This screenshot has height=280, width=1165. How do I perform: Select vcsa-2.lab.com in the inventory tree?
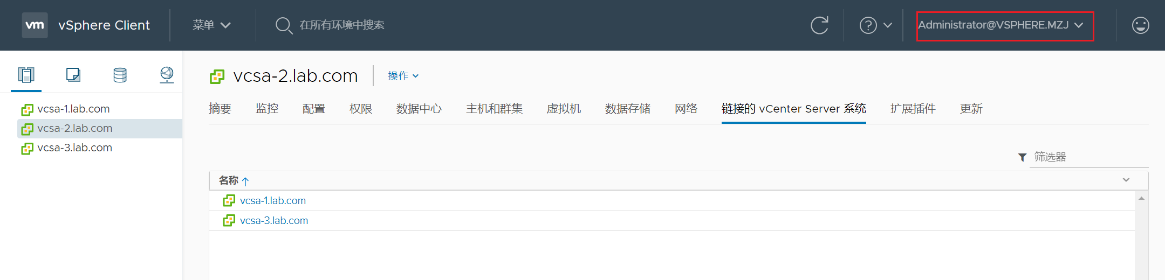tap(75, 129)
